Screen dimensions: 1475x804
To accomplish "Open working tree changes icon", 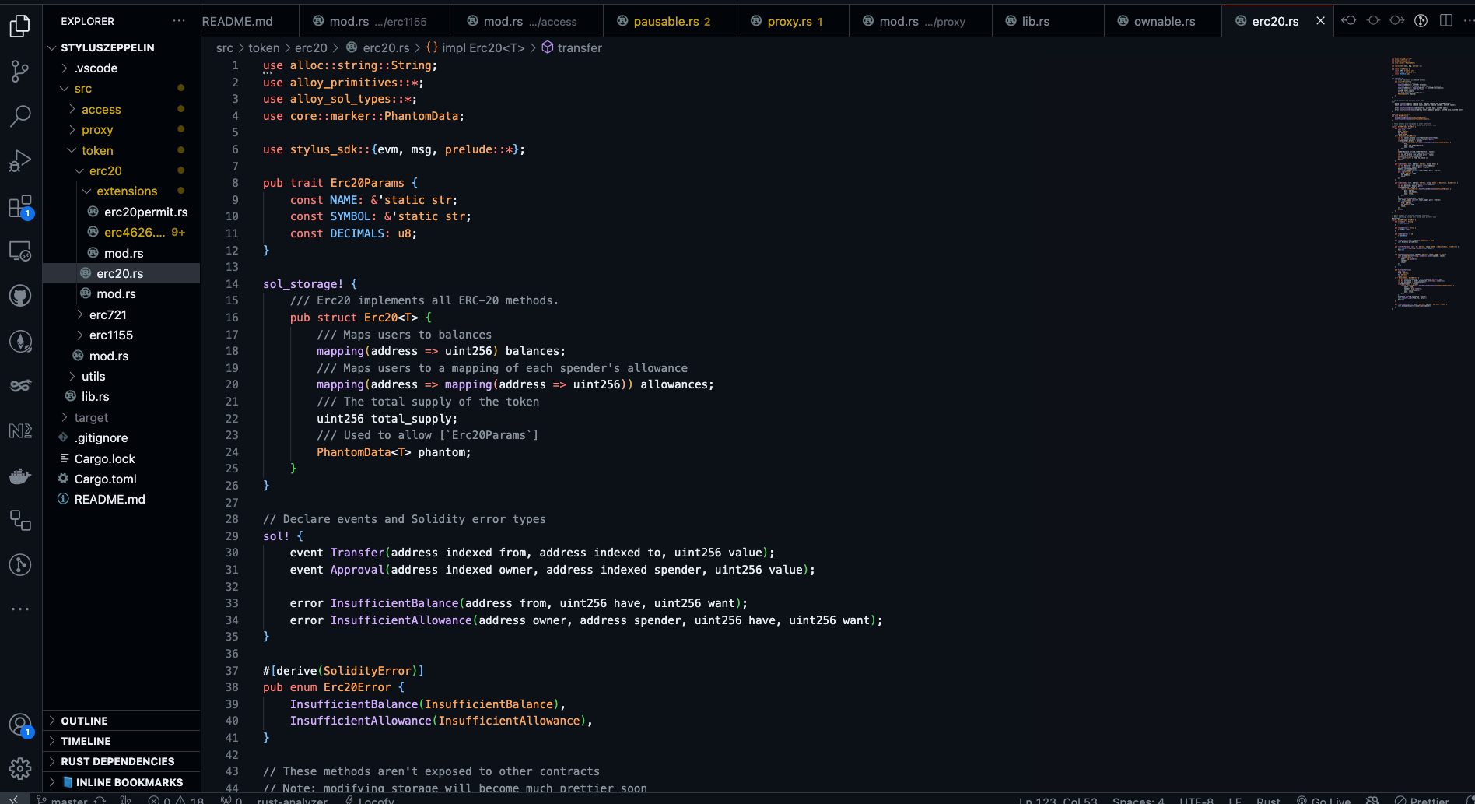I will click(x=1373, y=21).
